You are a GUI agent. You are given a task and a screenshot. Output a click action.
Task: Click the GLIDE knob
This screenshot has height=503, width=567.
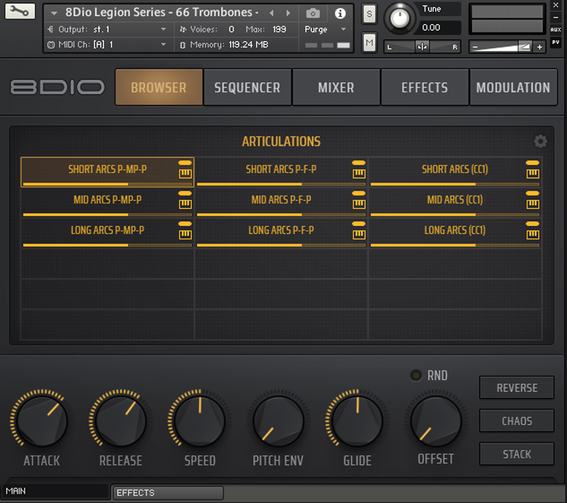click(357, 421)
